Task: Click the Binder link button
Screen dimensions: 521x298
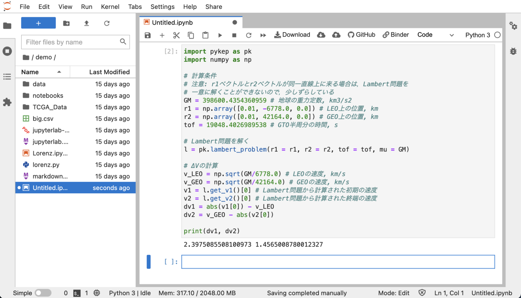Action: click(396, 35)
